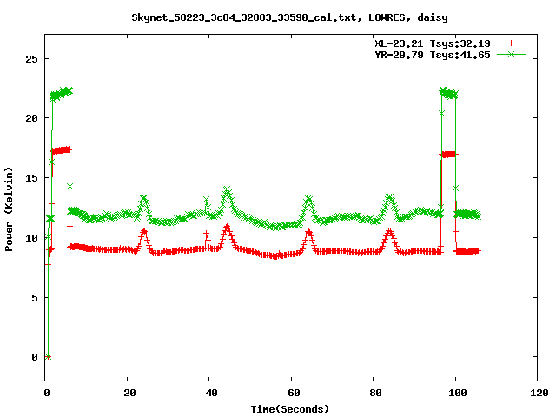Click x-axis tick label 120
The image size is (556, 417).
pyautogui.click(x=539, y=393)
